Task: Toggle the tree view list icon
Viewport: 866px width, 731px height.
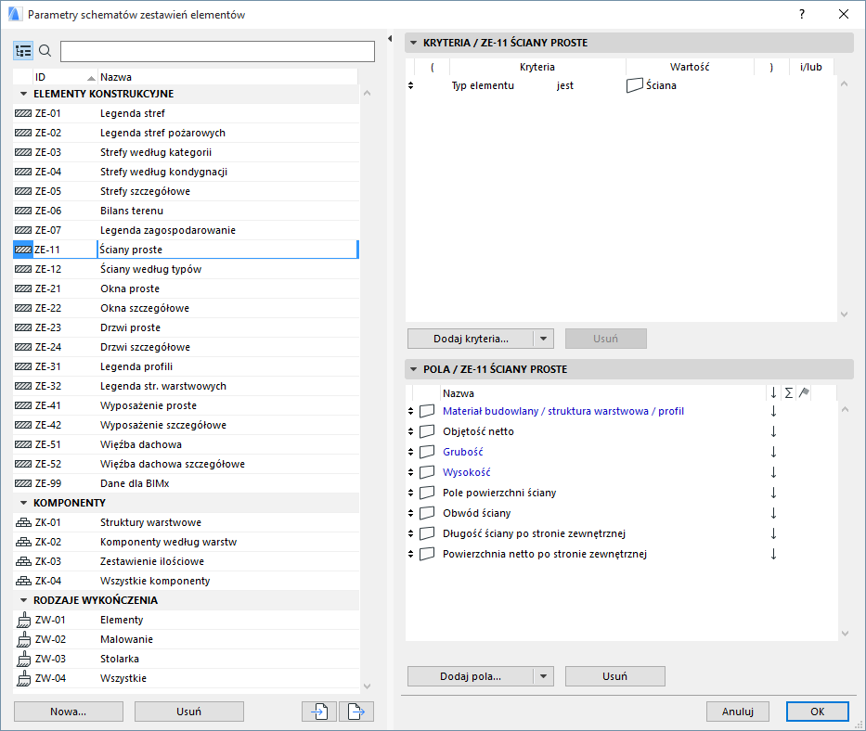Action: [x=23, y=51]
